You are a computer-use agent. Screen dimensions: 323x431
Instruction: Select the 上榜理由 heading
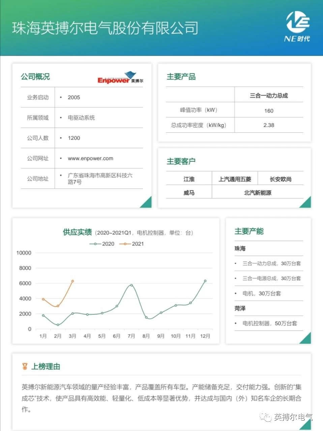pos(46,366)
